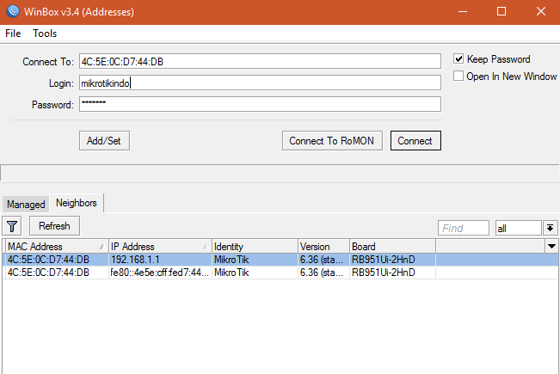Refresh the neighbors list
This screenshot has width=560, height=374.
coord(54,226)
